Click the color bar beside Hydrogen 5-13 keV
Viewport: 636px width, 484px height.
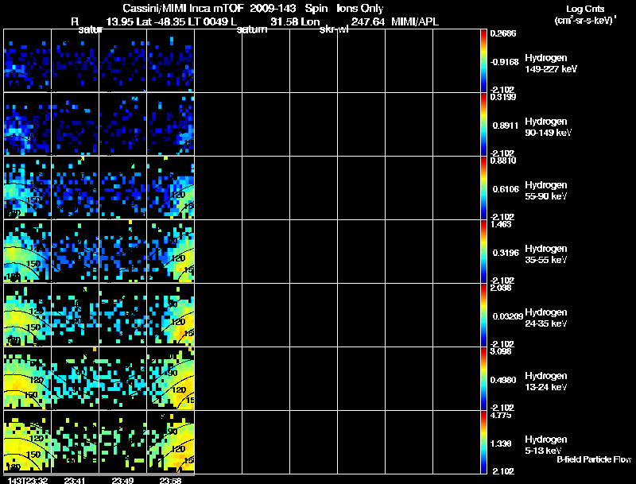[483, 442]
